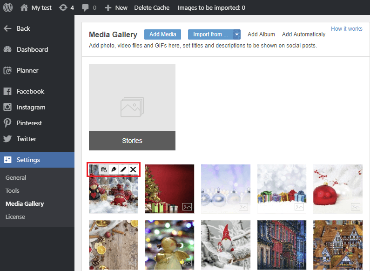Go to the My test site home
Viewport: 370px width, 271px height.
36,8
